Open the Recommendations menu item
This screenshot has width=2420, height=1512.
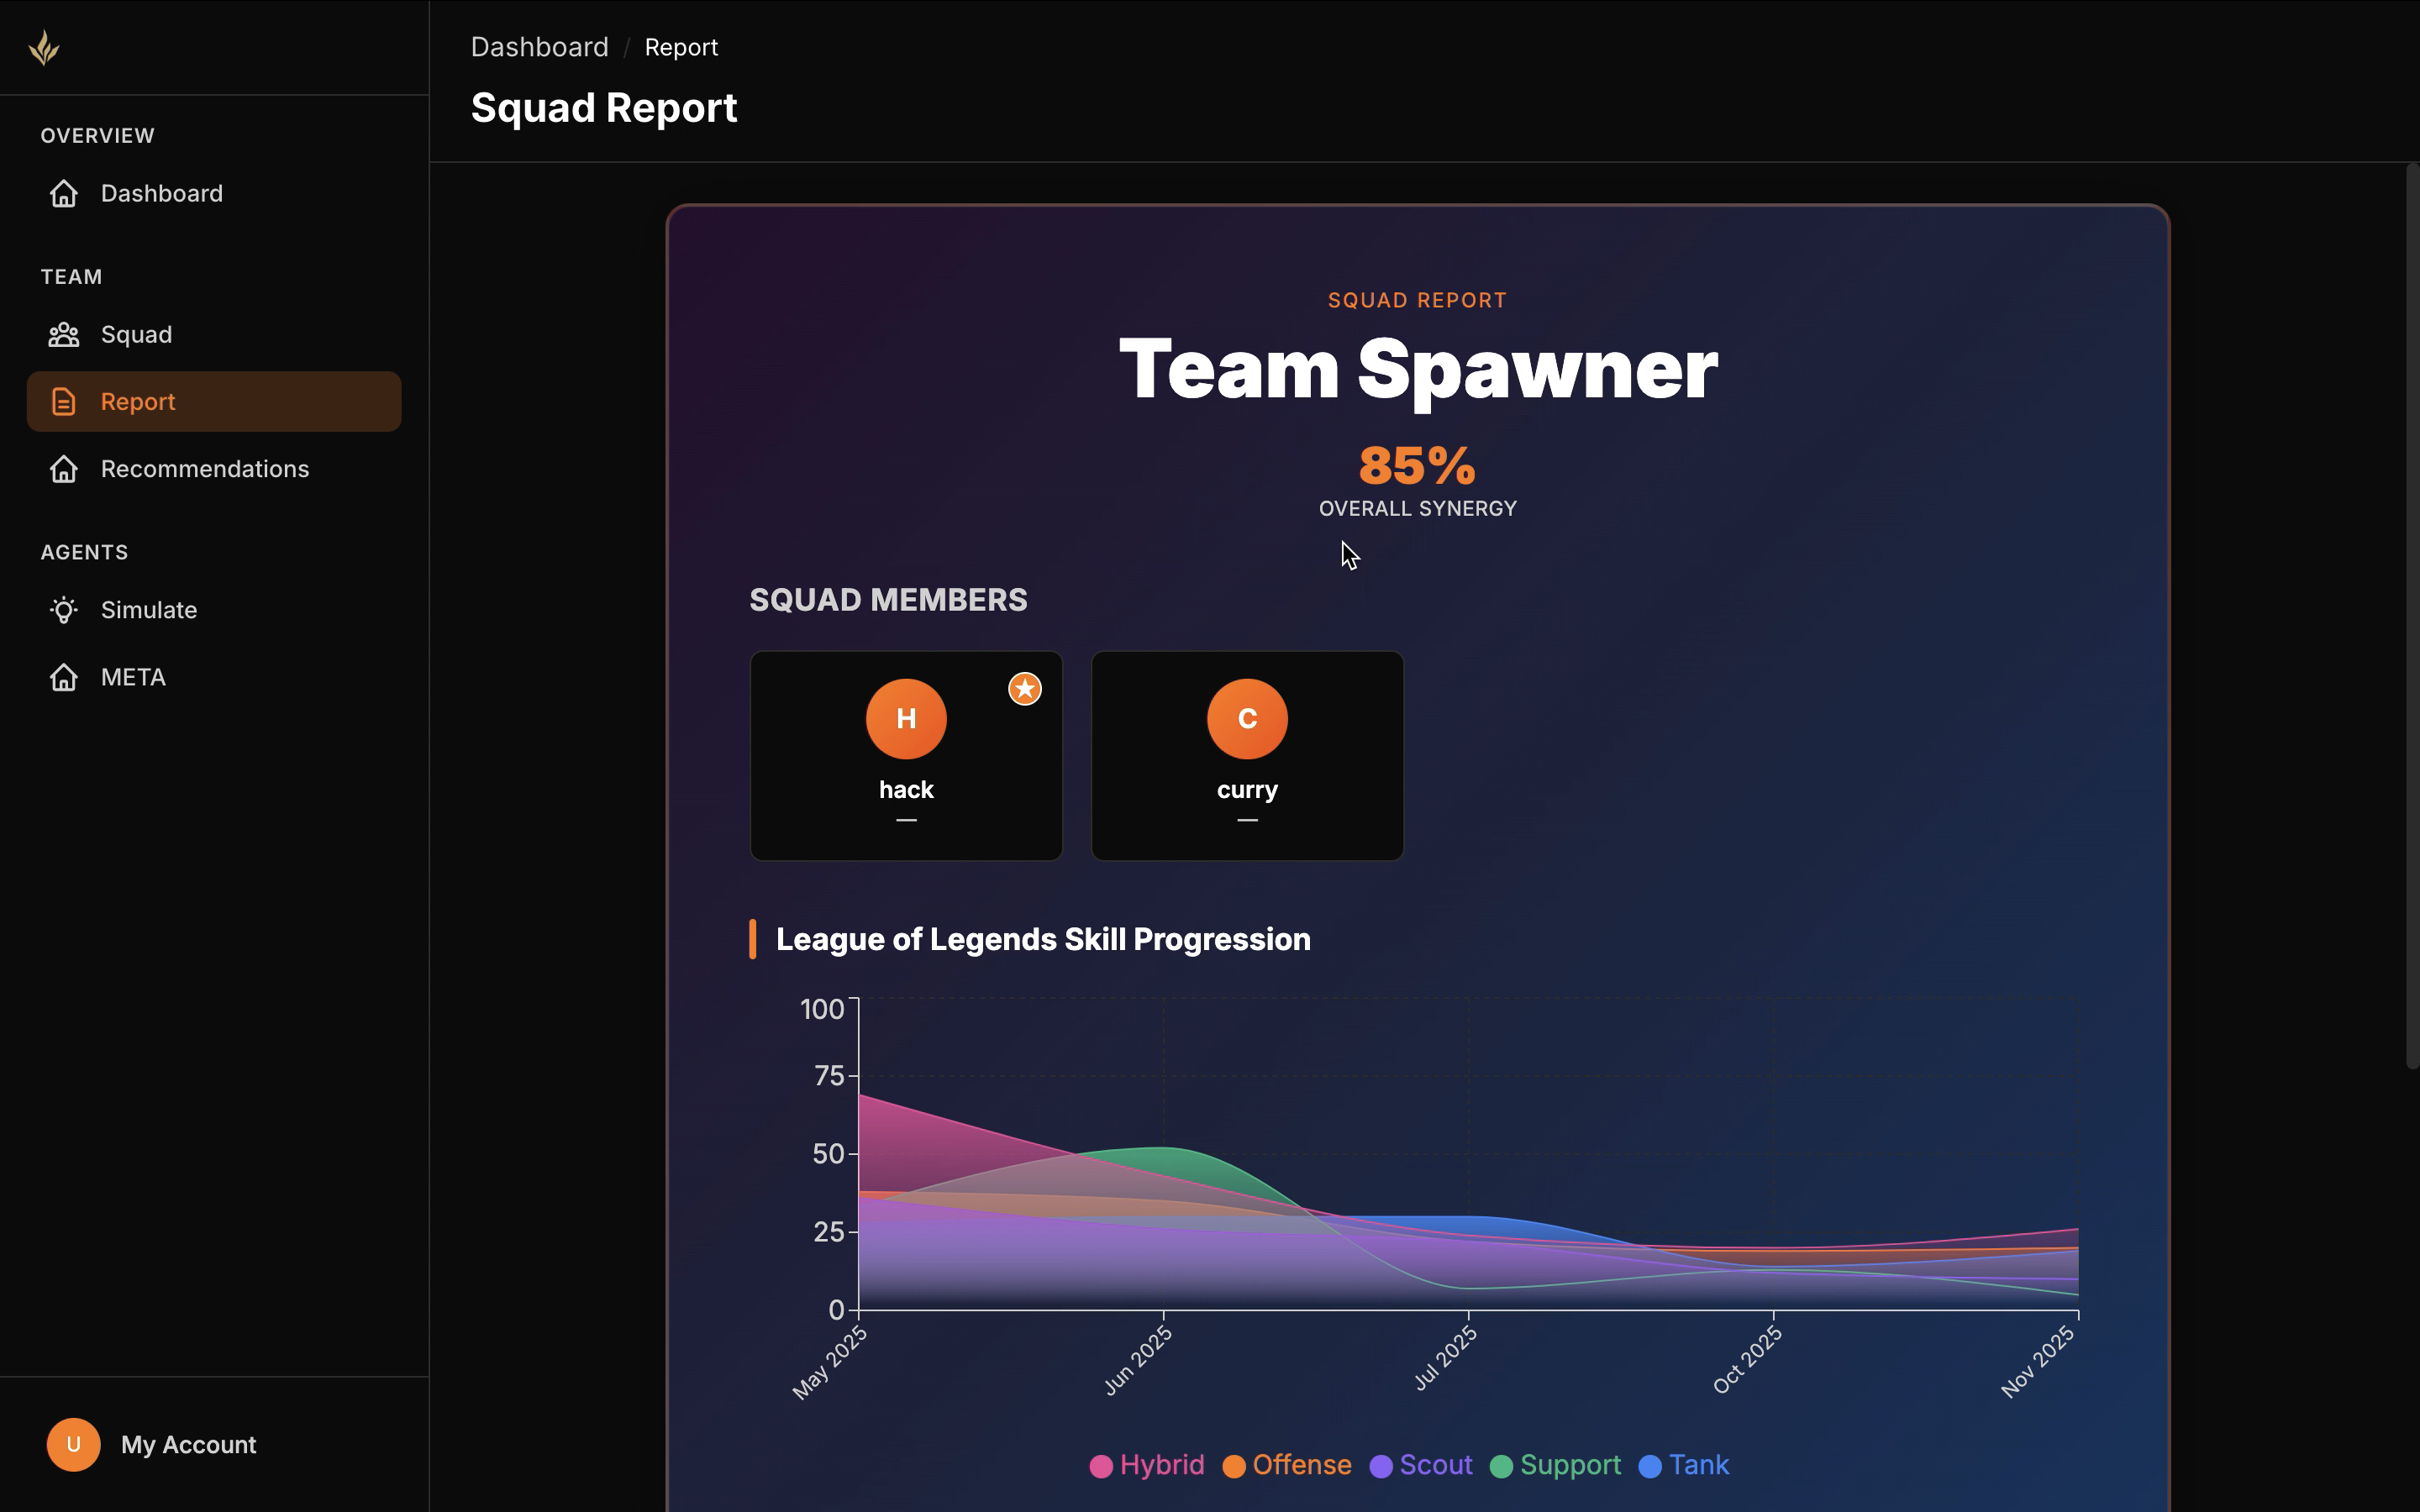204,469
